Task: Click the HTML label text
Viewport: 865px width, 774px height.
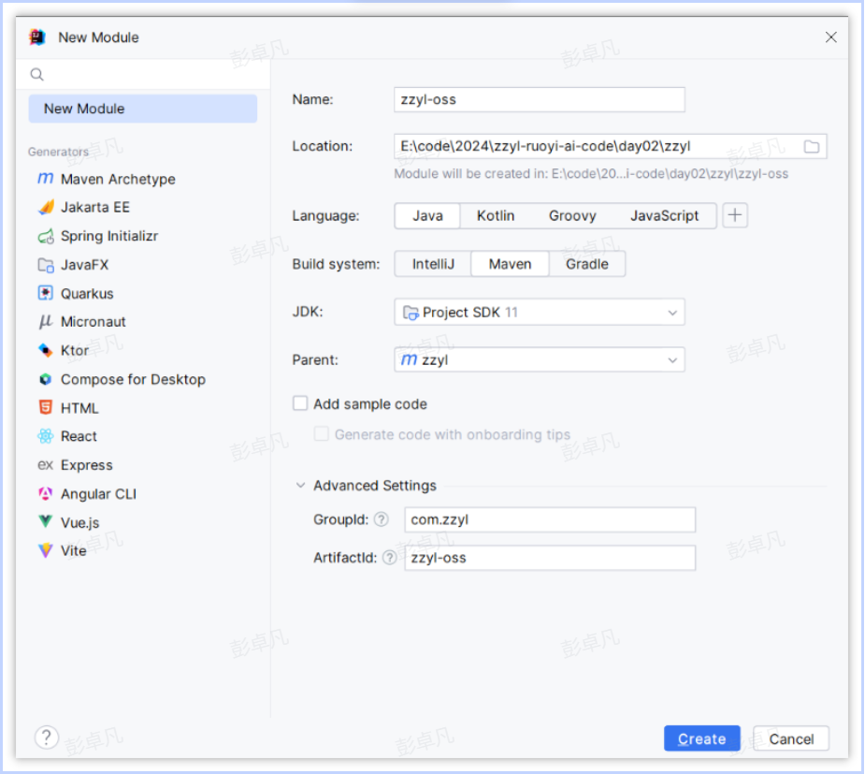Action: [x=79, y=408]
